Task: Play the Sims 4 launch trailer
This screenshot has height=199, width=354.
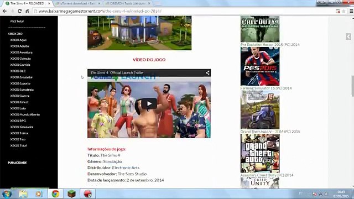Action: click(x=149, y=103)
